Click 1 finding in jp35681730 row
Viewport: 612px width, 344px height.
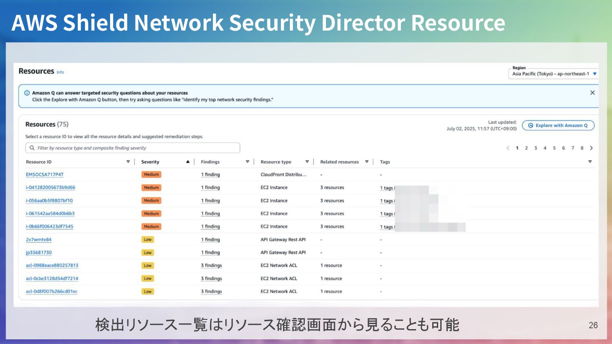point(210,252)
